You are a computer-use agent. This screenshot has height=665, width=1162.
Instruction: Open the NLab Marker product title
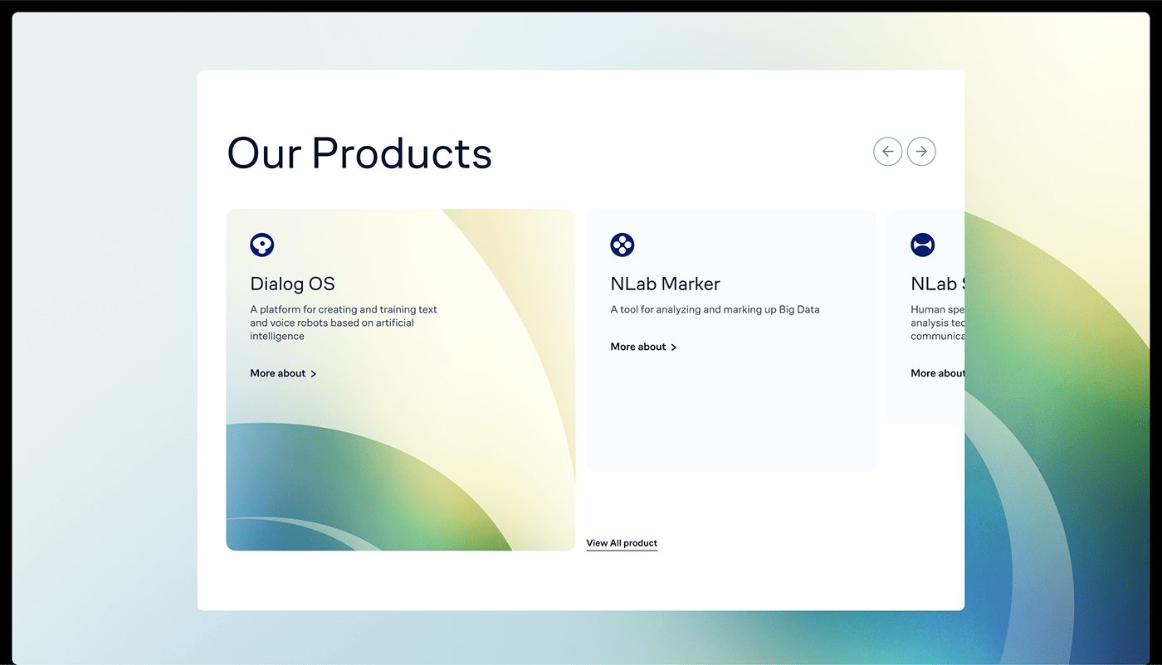click(x=665, y=284)
